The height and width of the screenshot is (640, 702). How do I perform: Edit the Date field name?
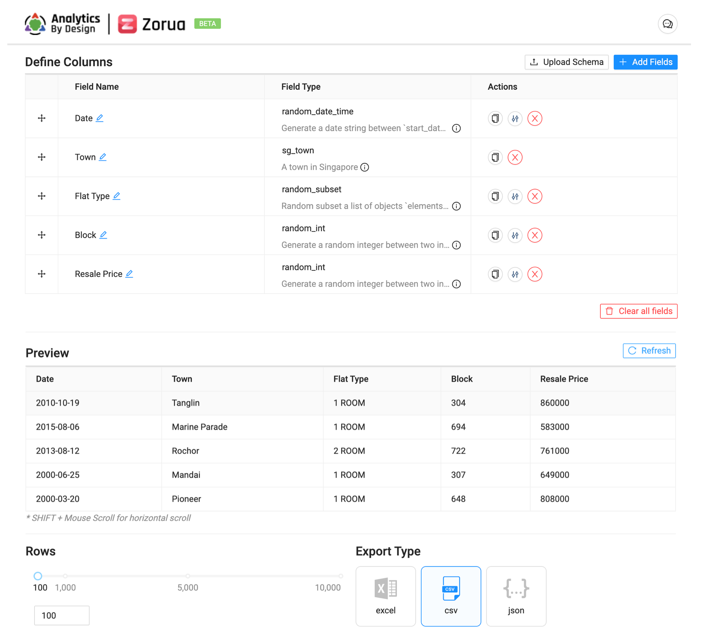(100, 118)
